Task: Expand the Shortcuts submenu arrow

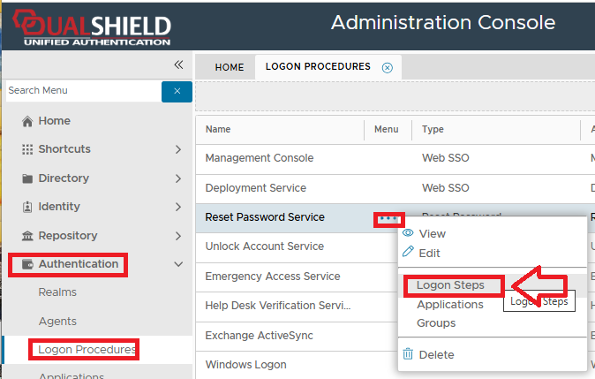Action: (x=178, y=149)
